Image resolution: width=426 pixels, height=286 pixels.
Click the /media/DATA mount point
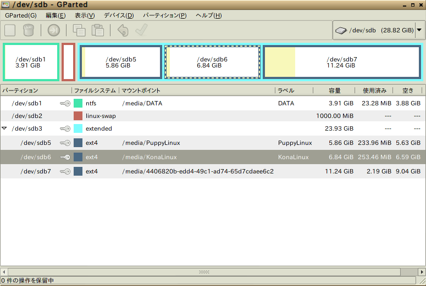[142, 103]
